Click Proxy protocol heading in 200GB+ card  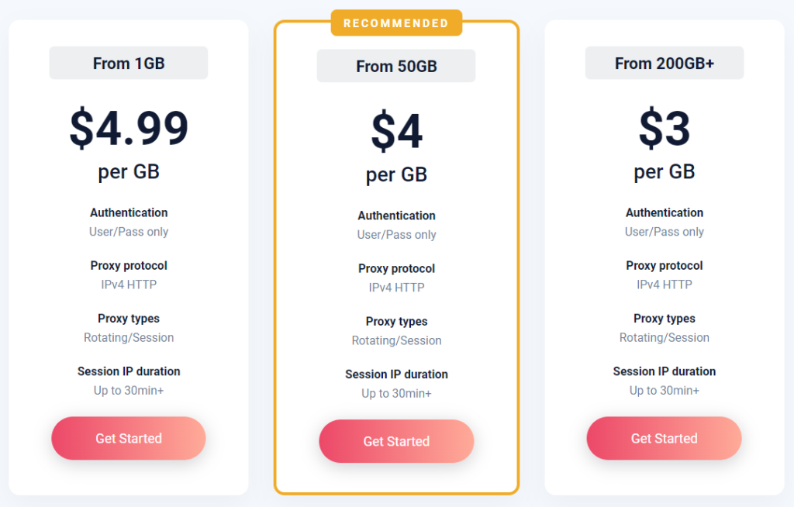(x=665, y=265)
